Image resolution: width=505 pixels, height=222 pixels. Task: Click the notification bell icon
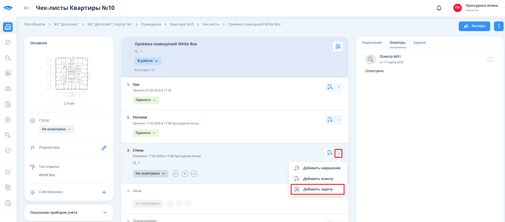tap(439, 8)
